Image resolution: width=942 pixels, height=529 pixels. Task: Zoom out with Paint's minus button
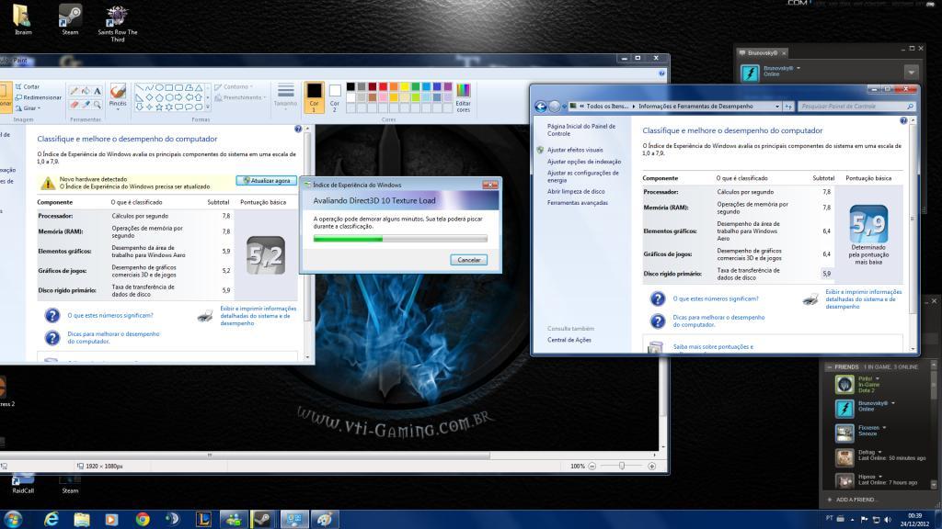592,466
